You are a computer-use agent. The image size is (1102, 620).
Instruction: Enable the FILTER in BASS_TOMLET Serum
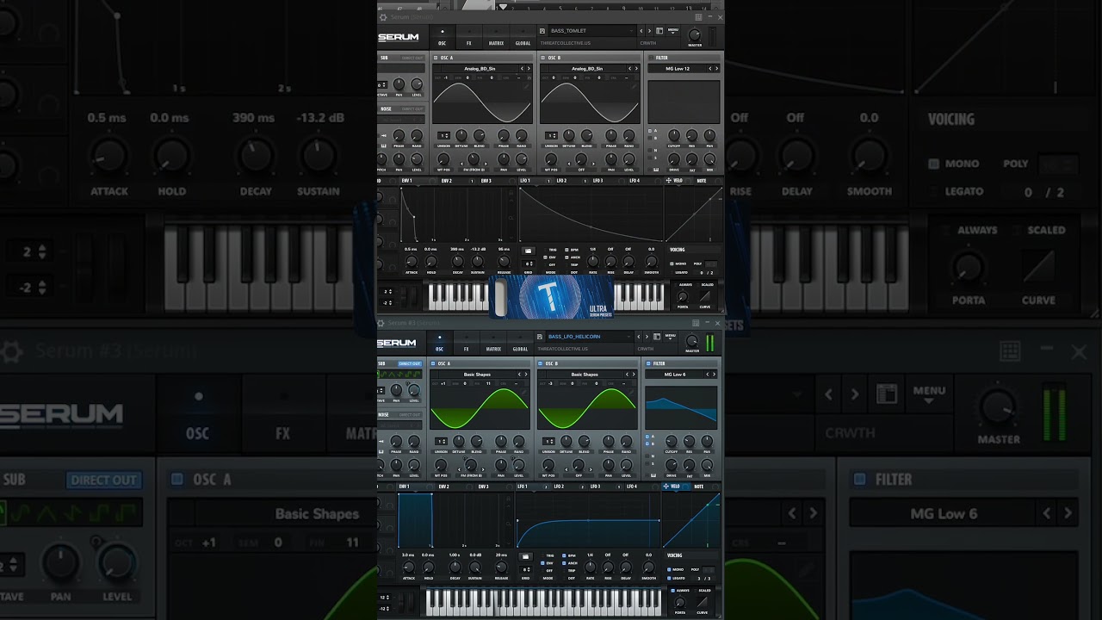click(x=651, y=58)
